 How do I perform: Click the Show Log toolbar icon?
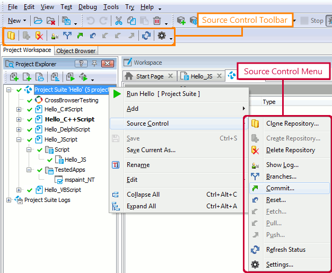55,36
